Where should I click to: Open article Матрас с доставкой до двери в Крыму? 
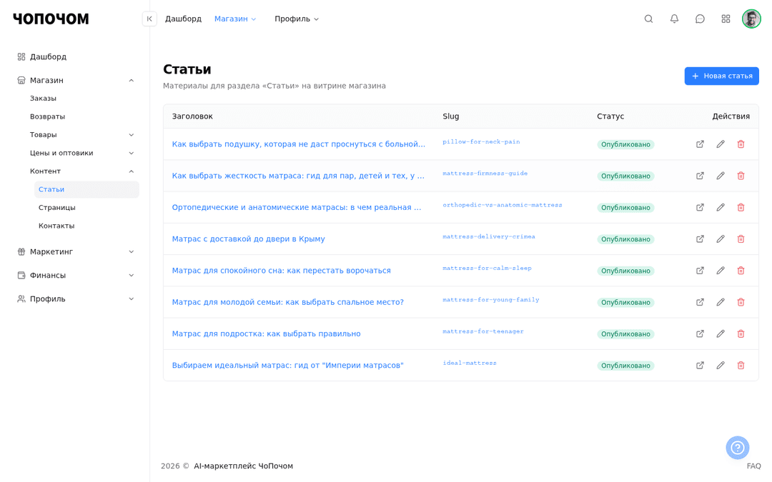(x=248, y=239)
